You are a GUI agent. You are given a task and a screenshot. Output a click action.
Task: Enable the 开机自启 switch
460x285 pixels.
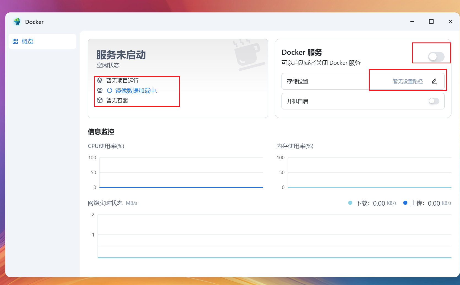[434, 101]
